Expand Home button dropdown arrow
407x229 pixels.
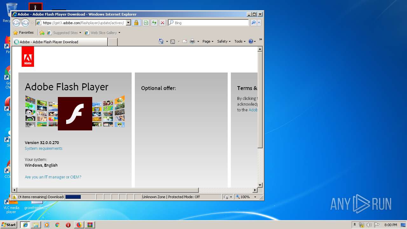[x=167, y=41]
